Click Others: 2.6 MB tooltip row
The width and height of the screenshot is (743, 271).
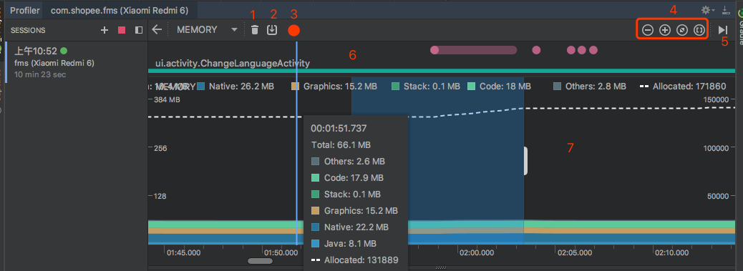coord(349,162)
